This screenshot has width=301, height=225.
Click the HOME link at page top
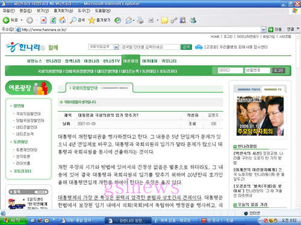[215, 37]
